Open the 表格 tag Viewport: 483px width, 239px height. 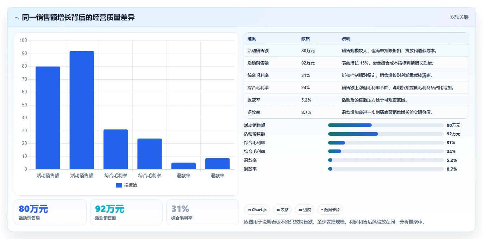282,210
